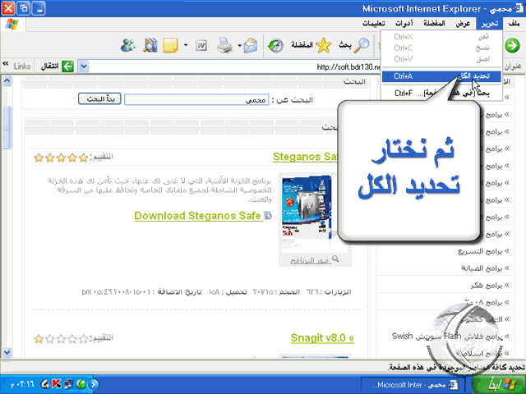Click the Kaspersky red K tray icon
Viewport: 526px width, 394px height.
coord(57,384)
